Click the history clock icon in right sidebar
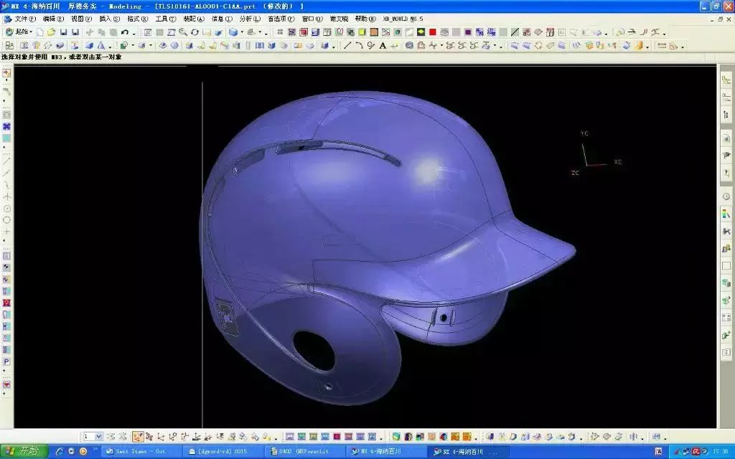Image resolution: width=735 pixels, height=459 pixels. click(726, 197)
